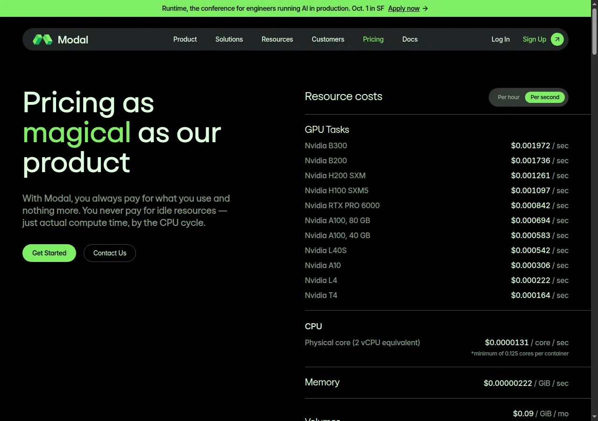The height and width of the screenshot is (421, 598).
Task: Click the GPU Tasks heading
Action: 327,130
